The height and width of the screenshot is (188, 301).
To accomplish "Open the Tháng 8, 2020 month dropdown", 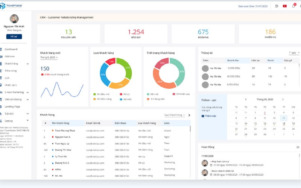I will pyautogui.click(x=49, y=58).
